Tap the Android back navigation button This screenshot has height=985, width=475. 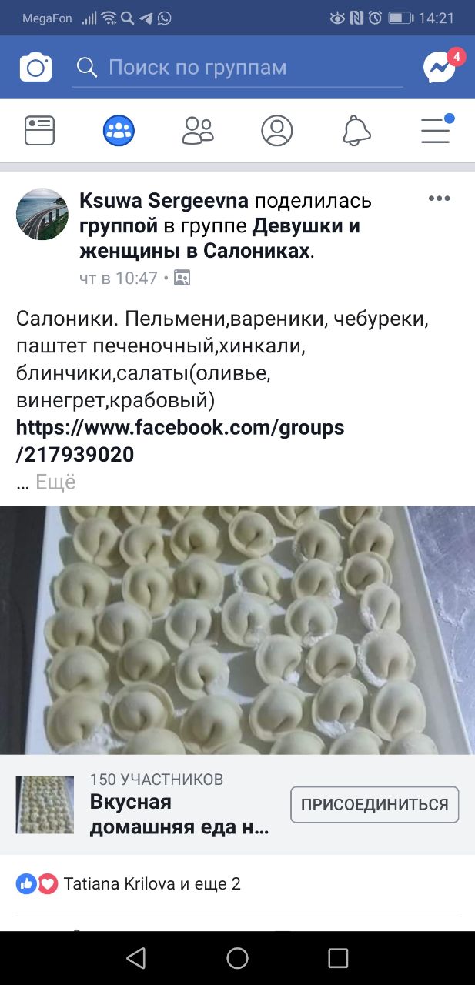(x=135, y=957)
